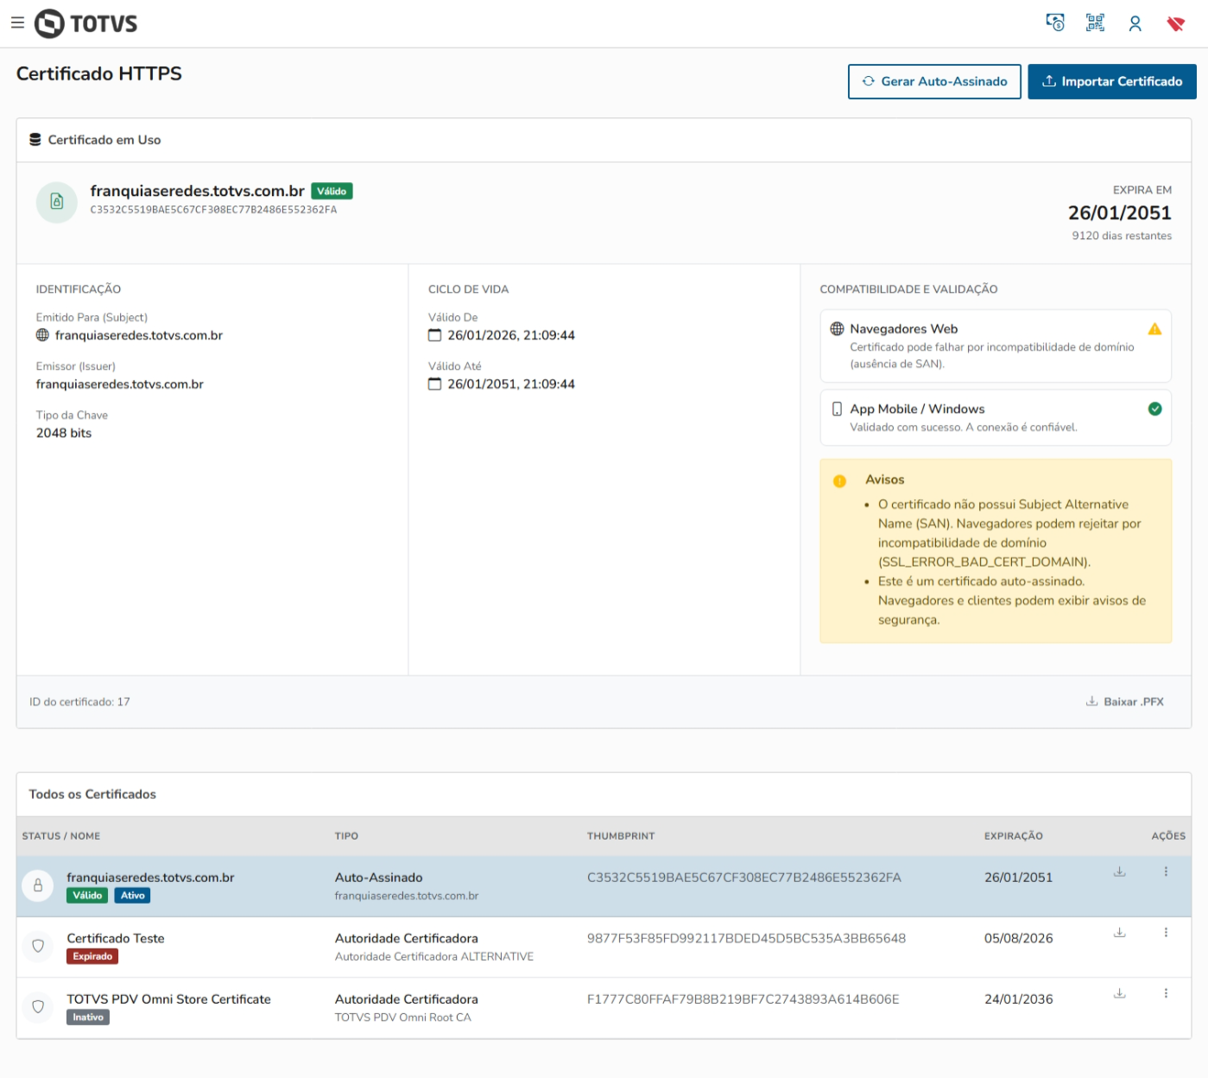The width and height of the screenshot is (1208, 1078).
Task: Open the hamburger navigation menu
Action: [17, 23]
